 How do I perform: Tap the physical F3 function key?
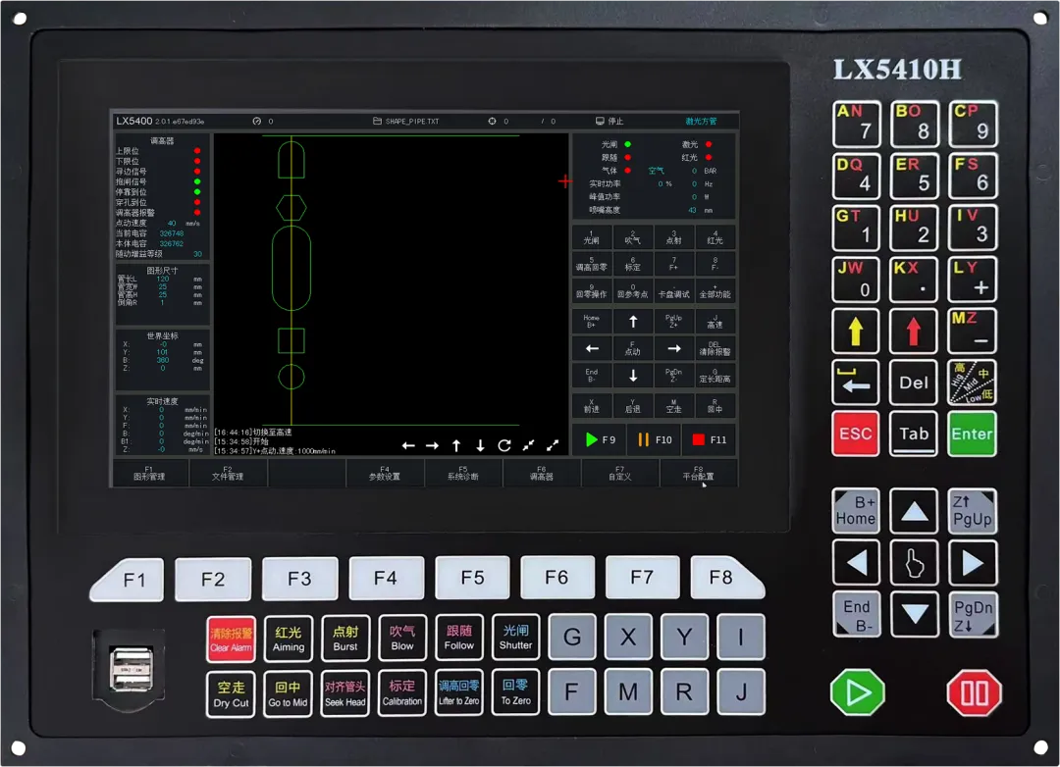[x=299, y=579]
